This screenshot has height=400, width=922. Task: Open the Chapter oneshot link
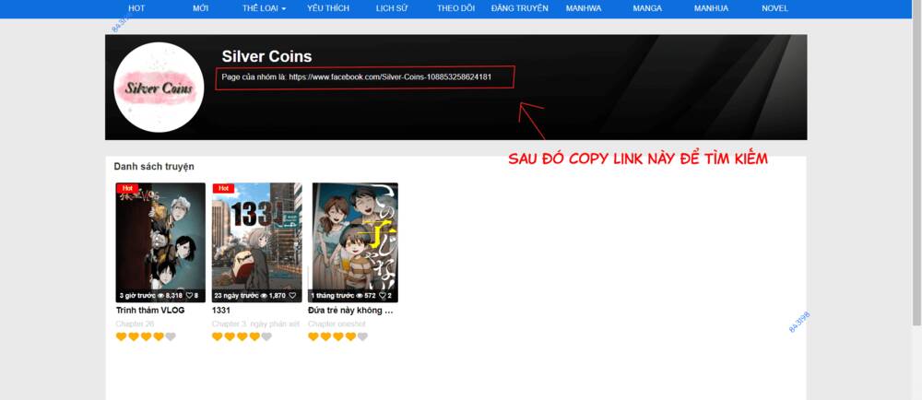[337, 324]
